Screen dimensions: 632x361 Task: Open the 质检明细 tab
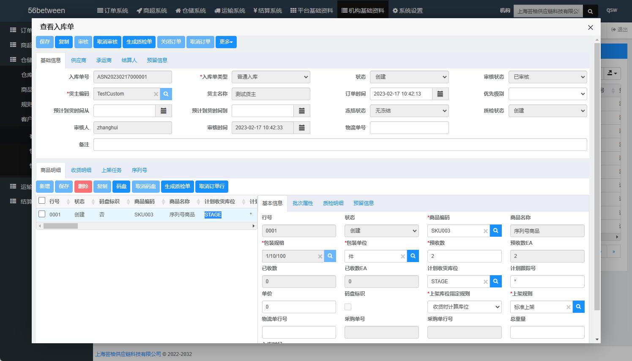(x=333, y=203)
